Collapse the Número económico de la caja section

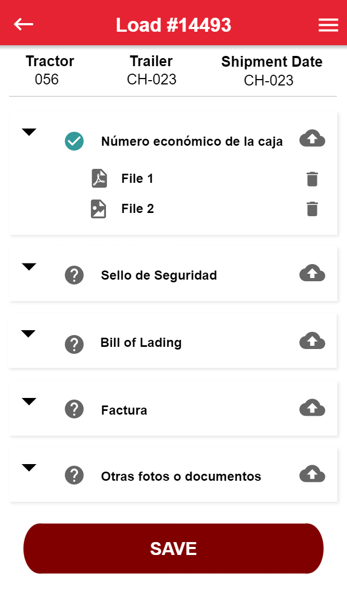click(x=29, y=132)
